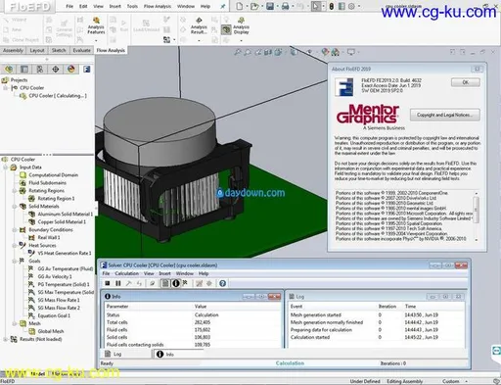This screenshot has width=501, height=385.
Task: Click the Custom units status bar entry
Action: (x=450, y=381)
